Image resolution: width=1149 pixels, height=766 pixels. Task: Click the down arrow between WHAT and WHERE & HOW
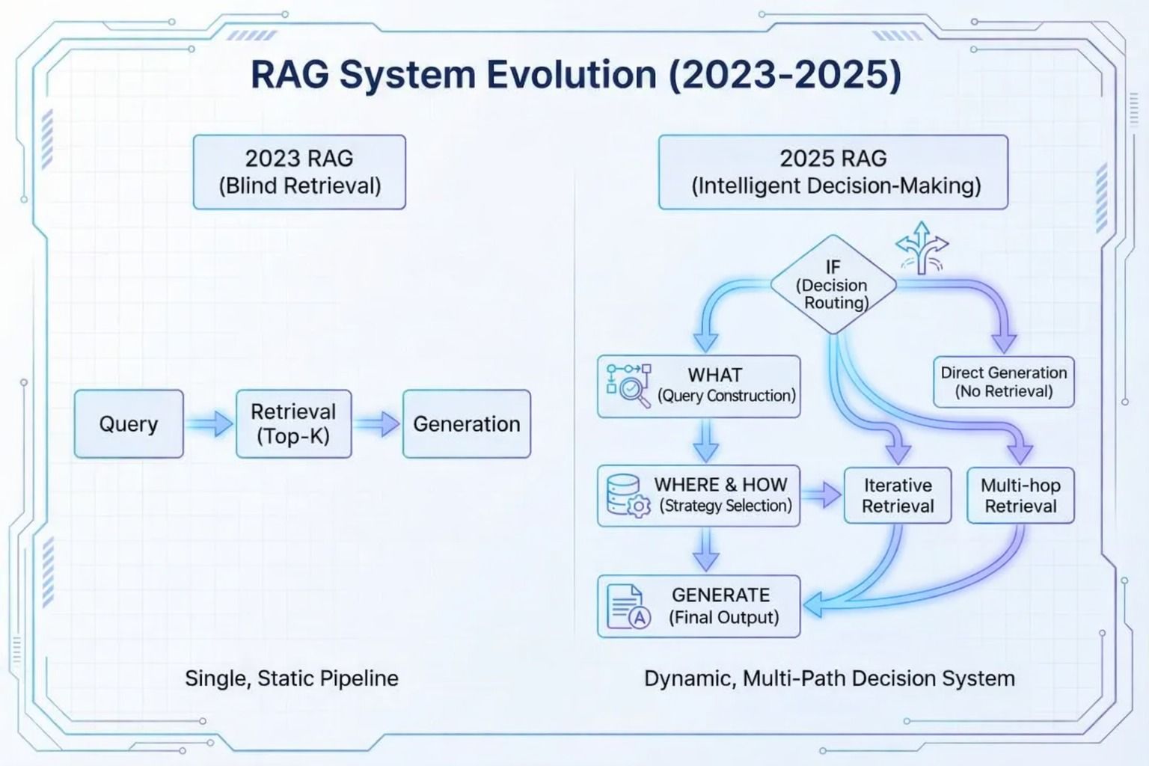point(705,441)
